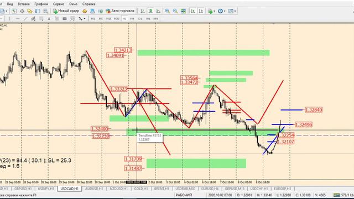Image resolution: width=354 pixels, height=199 pixels.
Task: Click the green globe signal icon
Action: click(x=100, y=11)
